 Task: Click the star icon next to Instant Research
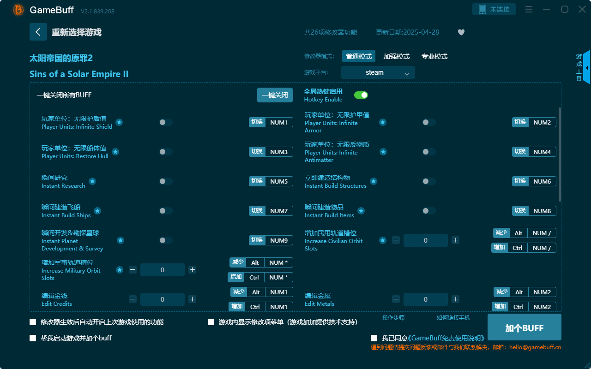pyautogui.click(x=92, y=182)
